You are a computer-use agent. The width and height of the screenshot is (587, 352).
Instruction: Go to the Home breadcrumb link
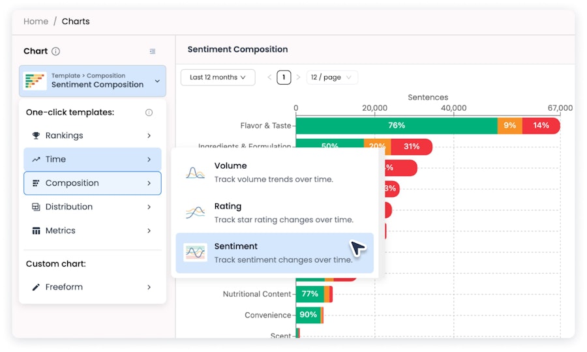coord(36,22)
